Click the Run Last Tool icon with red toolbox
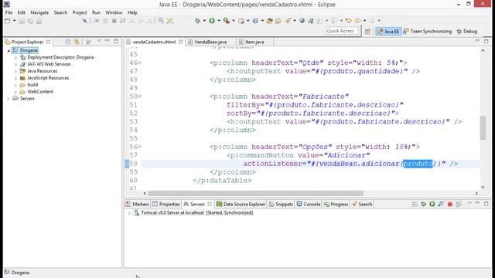This screenshot has width=495, height=278. point(227,21)
